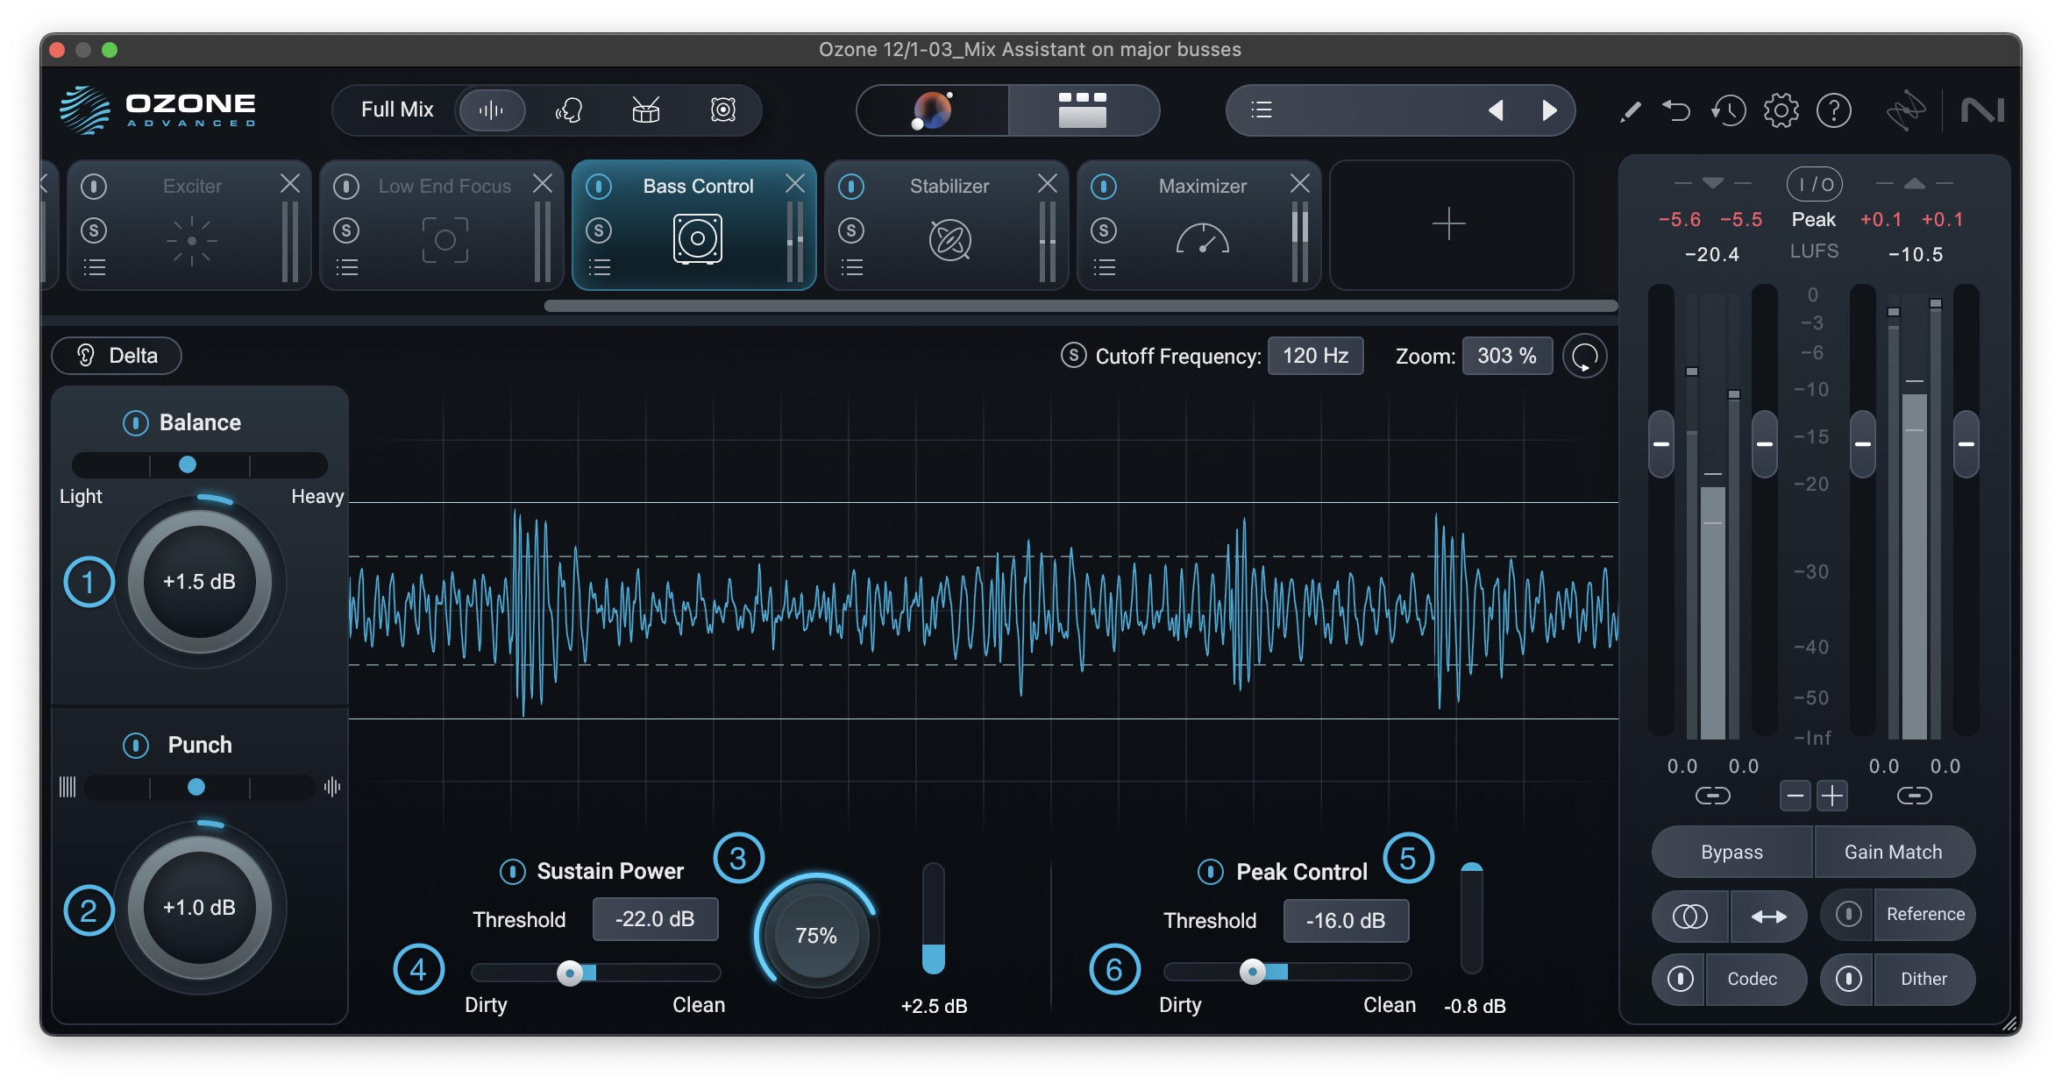Edit the 120 Hz cutoff field
The image size is (2062, 1083).
click(1315, 355)
